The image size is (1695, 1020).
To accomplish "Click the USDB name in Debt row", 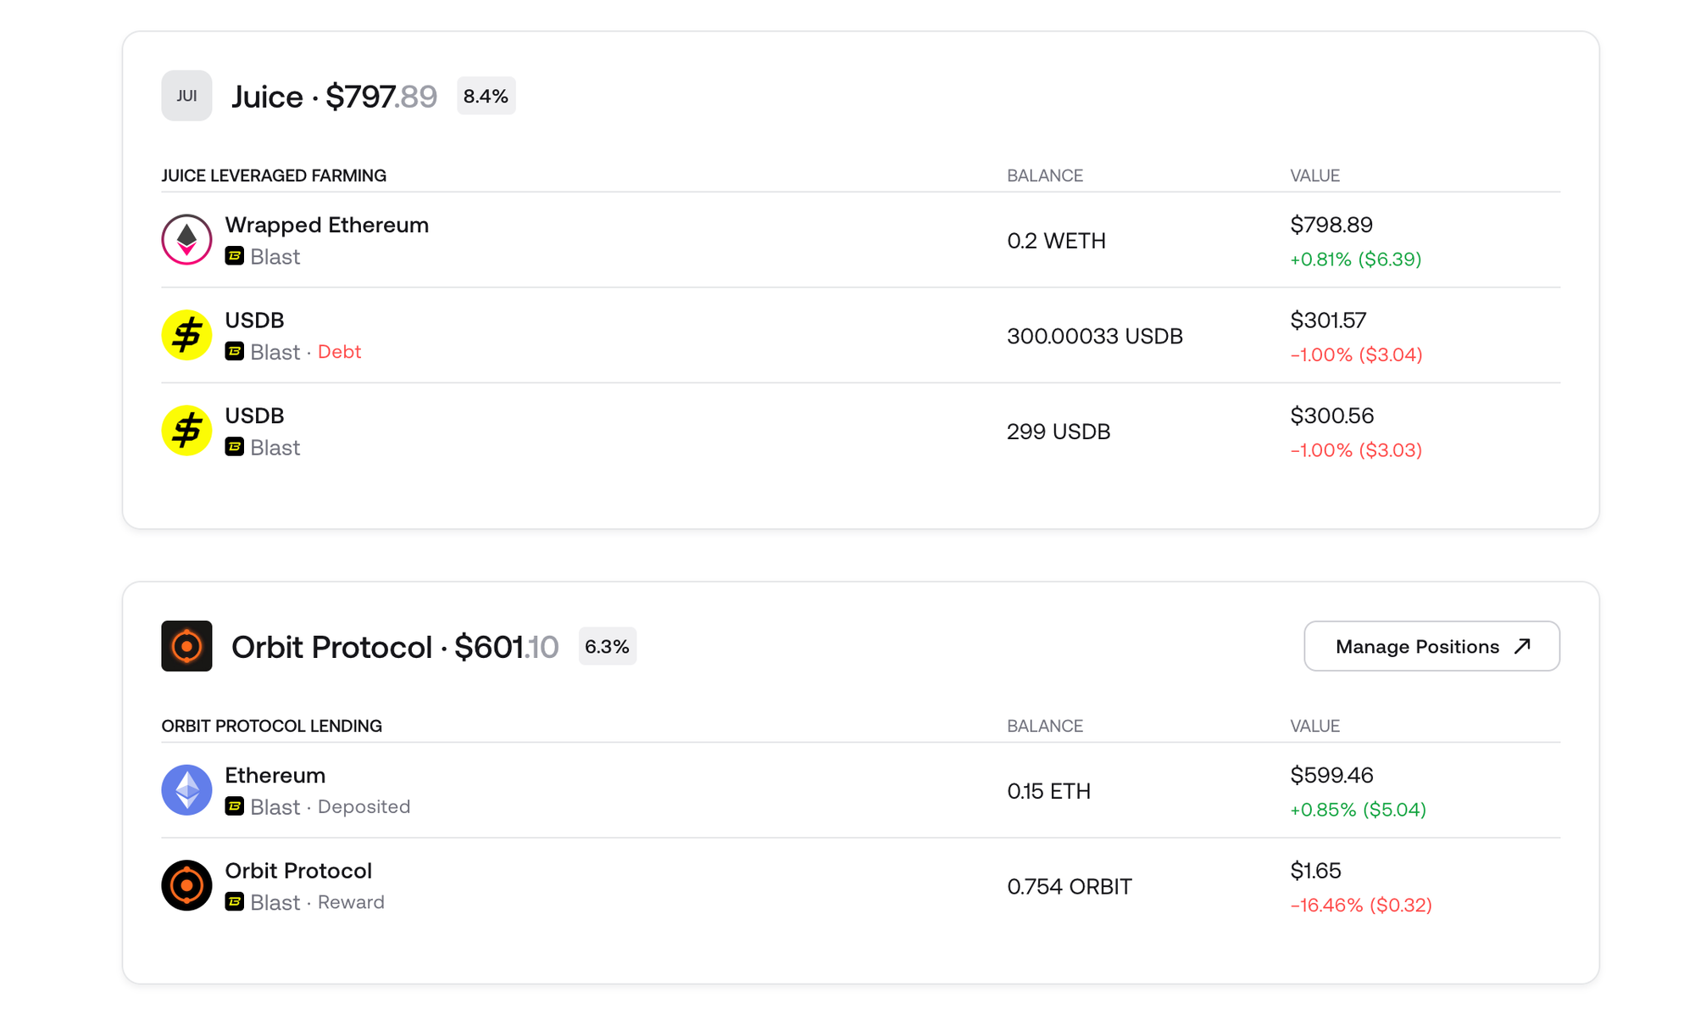I will pyautogui.click(x=254, y=320).
